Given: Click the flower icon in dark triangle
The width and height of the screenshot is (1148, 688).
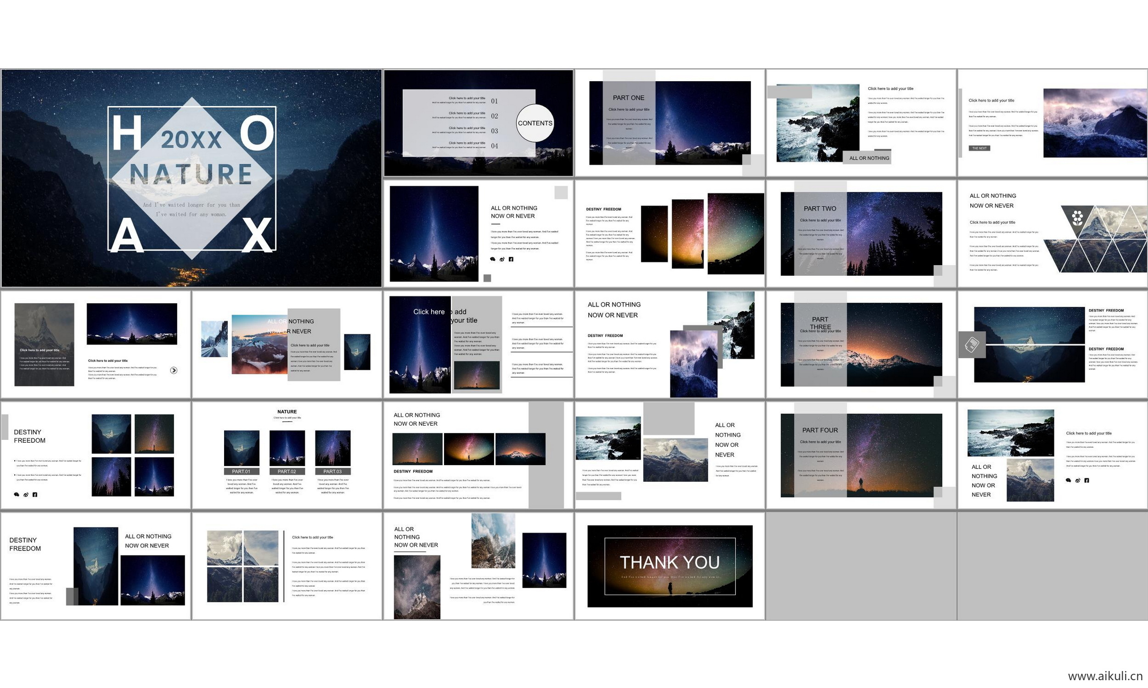Looking at the screenshot, I should coord(1077,217).
